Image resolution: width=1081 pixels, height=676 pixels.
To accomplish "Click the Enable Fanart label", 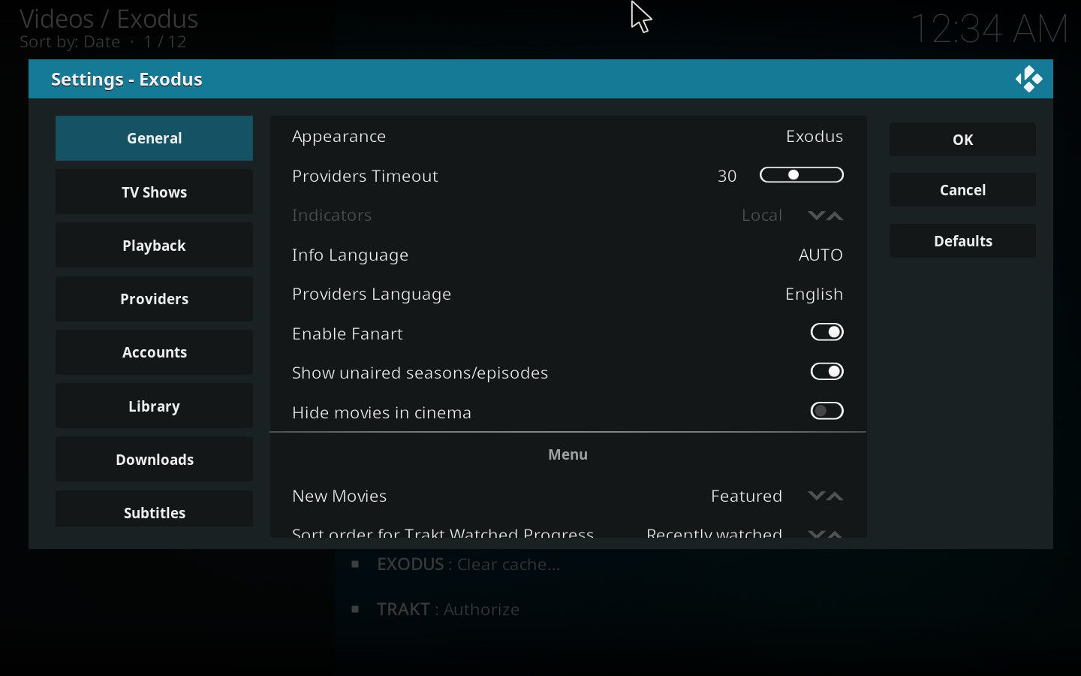I will pos(348,333).
